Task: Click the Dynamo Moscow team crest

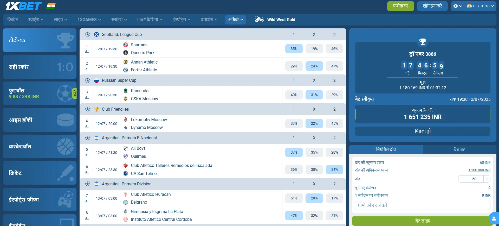Action: (126, 128)
